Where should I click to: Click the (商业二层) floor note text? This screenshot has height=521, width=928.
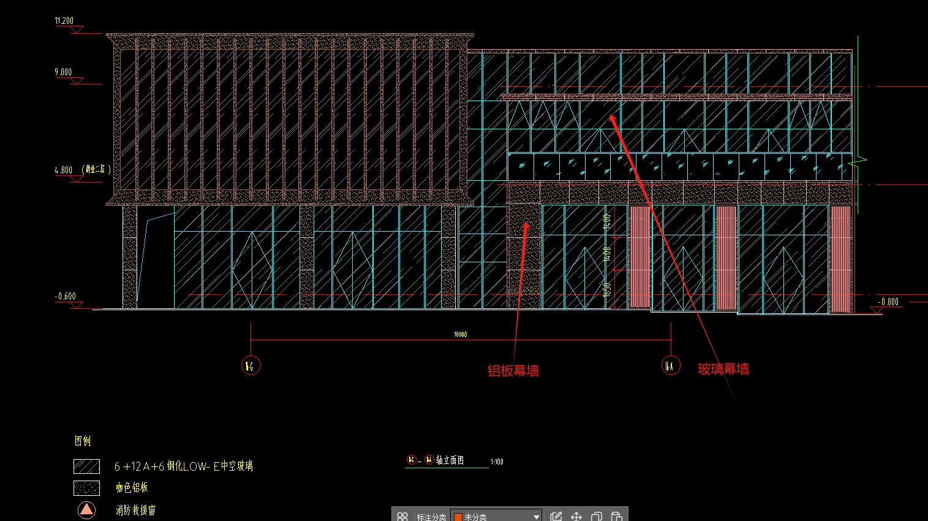tap(96, 169)
